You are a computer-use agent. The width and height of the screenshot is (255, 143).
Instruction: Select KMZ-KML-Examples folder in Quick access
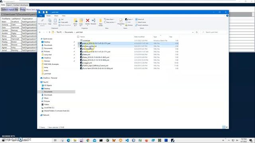pyautogui.click(x=51, y=64)
